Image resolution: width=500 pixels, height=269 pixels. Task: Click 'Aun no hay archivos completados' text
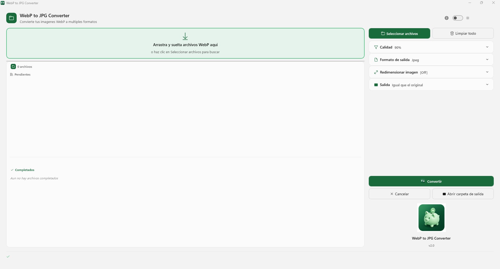[34, 178]
